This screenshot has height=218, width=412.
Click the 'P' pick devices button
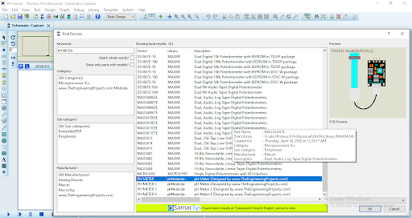click(21, 66)
